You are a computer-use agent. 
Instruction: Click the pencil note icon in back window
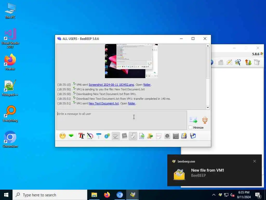click(229, 62)
